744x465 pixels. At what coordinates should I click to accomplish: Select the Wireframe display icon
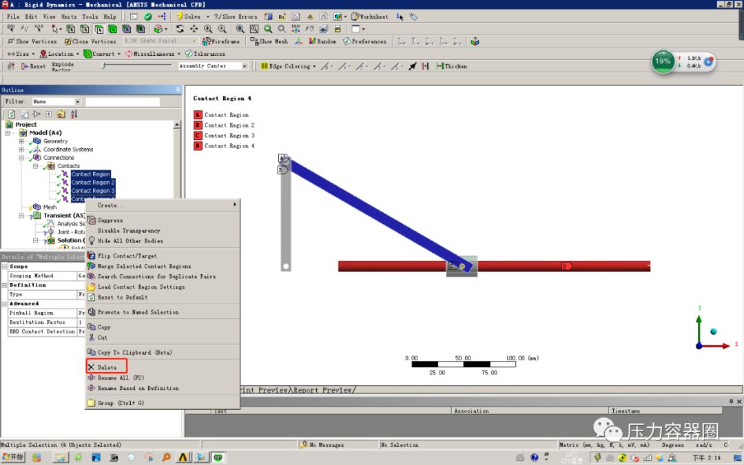(207, 41)
